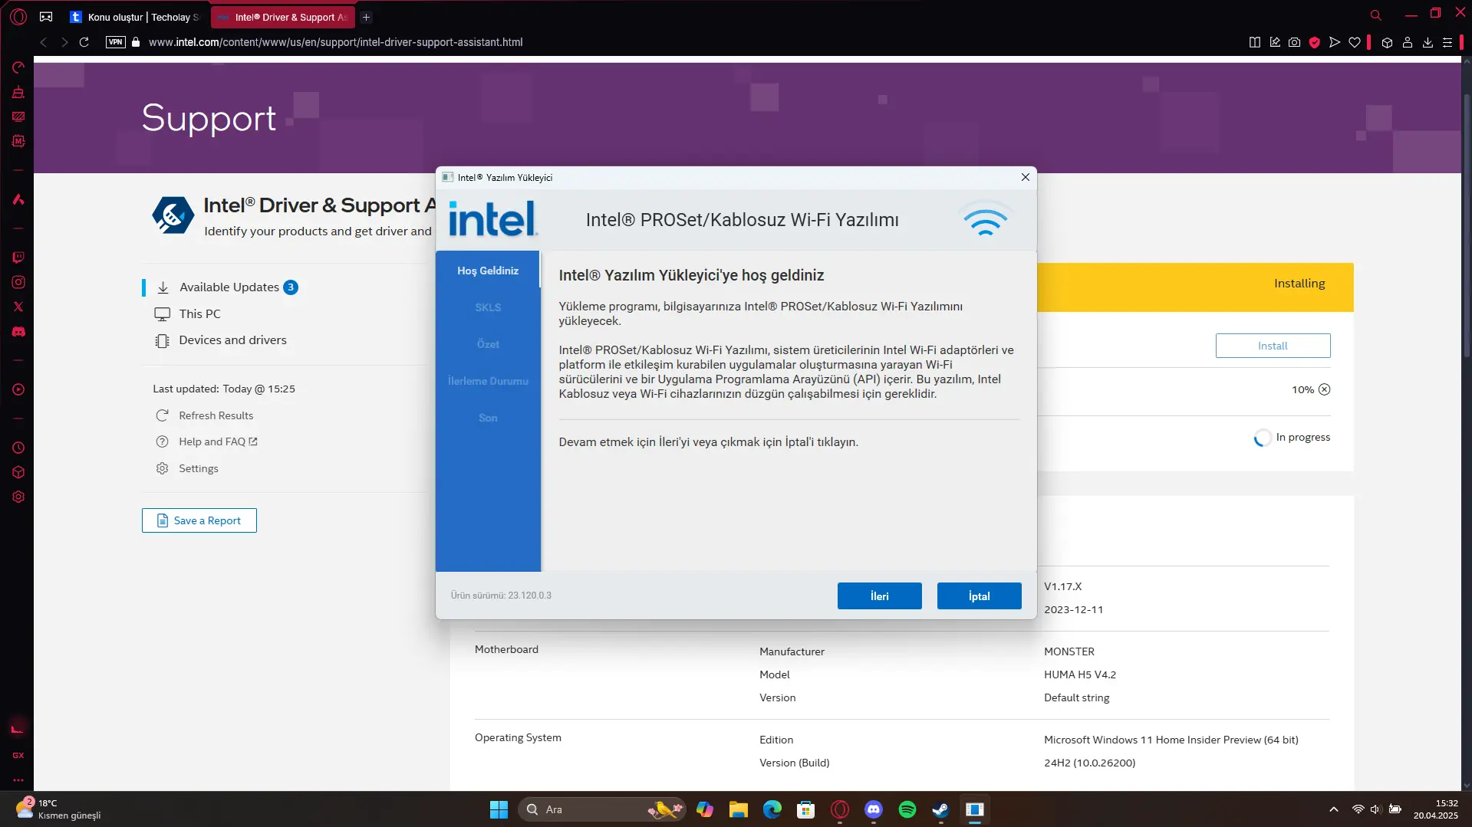Open Spotify from the taskbar
The width and height of the screenshot is (1472, 827).
(907, 809)
